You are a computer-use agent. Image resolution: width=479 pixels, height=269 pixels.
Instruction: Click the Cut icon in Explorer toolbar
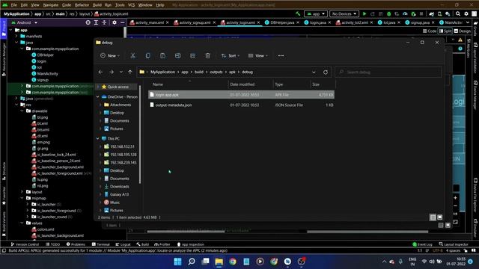133,55
